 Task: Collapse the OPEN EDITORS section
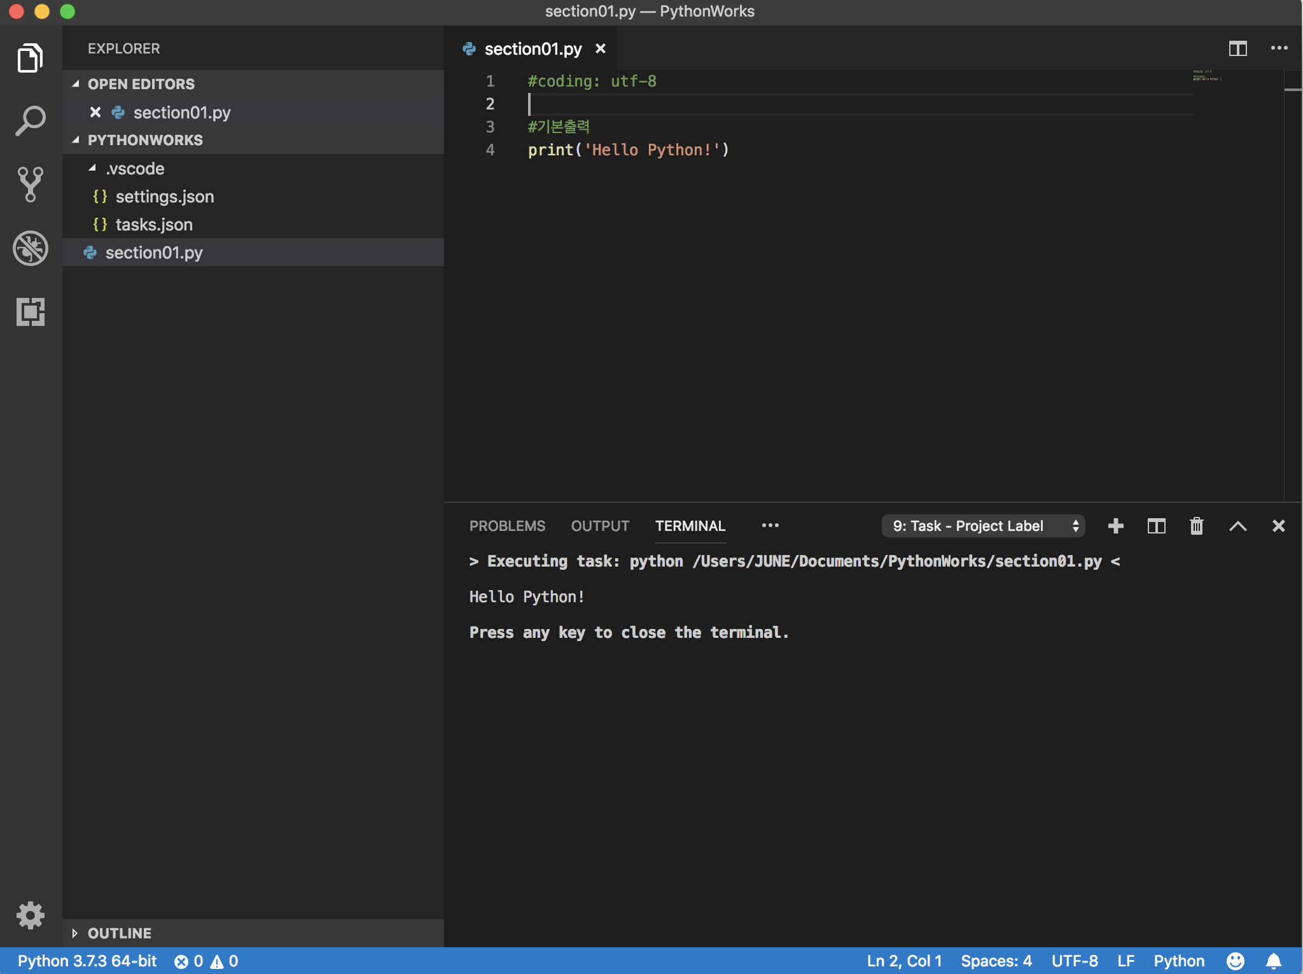point(141,84)
